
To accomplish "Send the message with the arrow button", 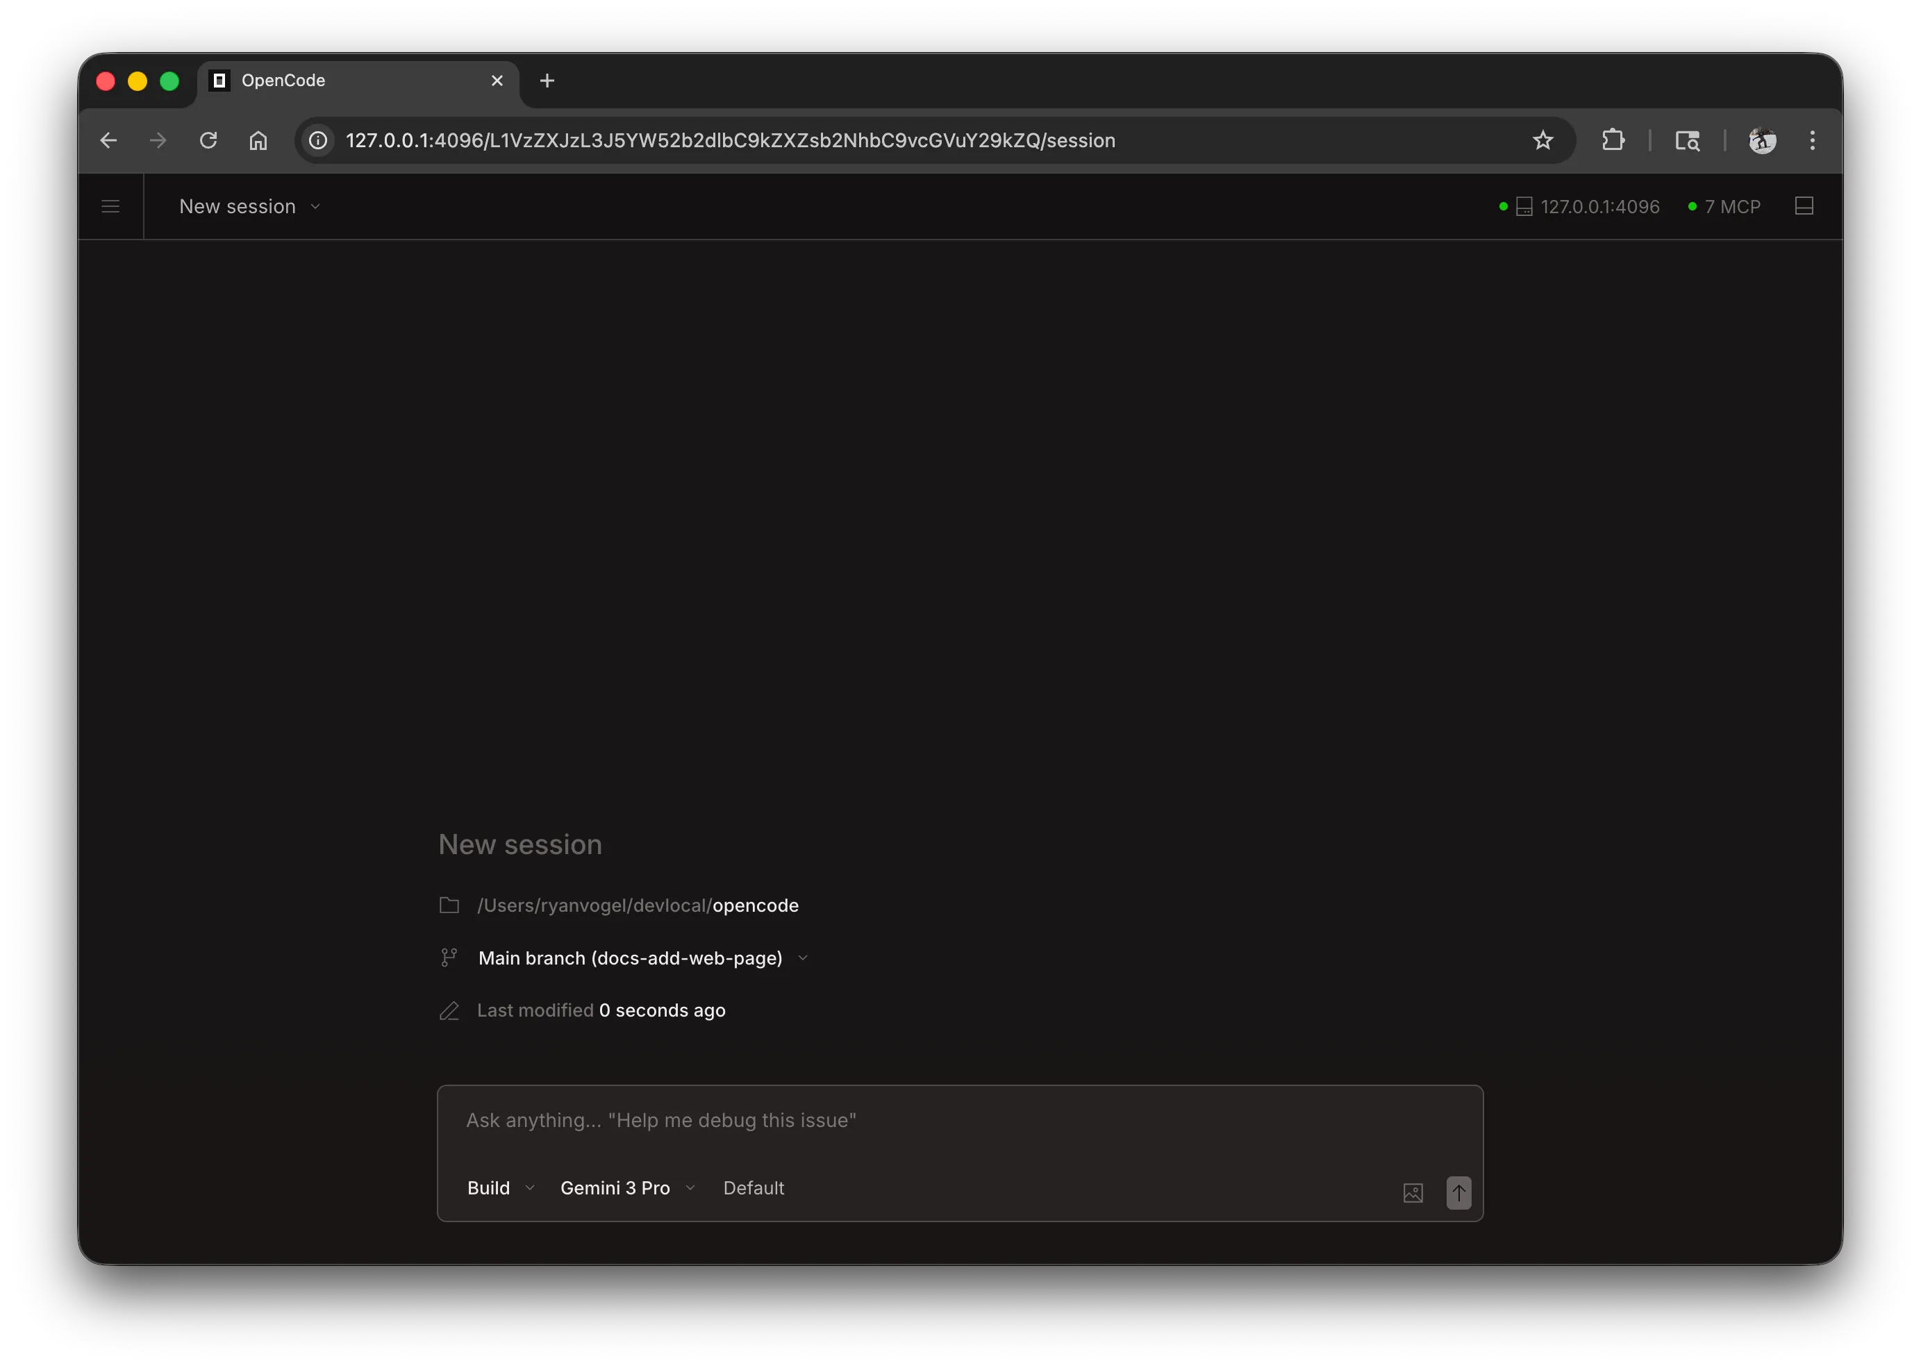I will pos(1458,1193).
